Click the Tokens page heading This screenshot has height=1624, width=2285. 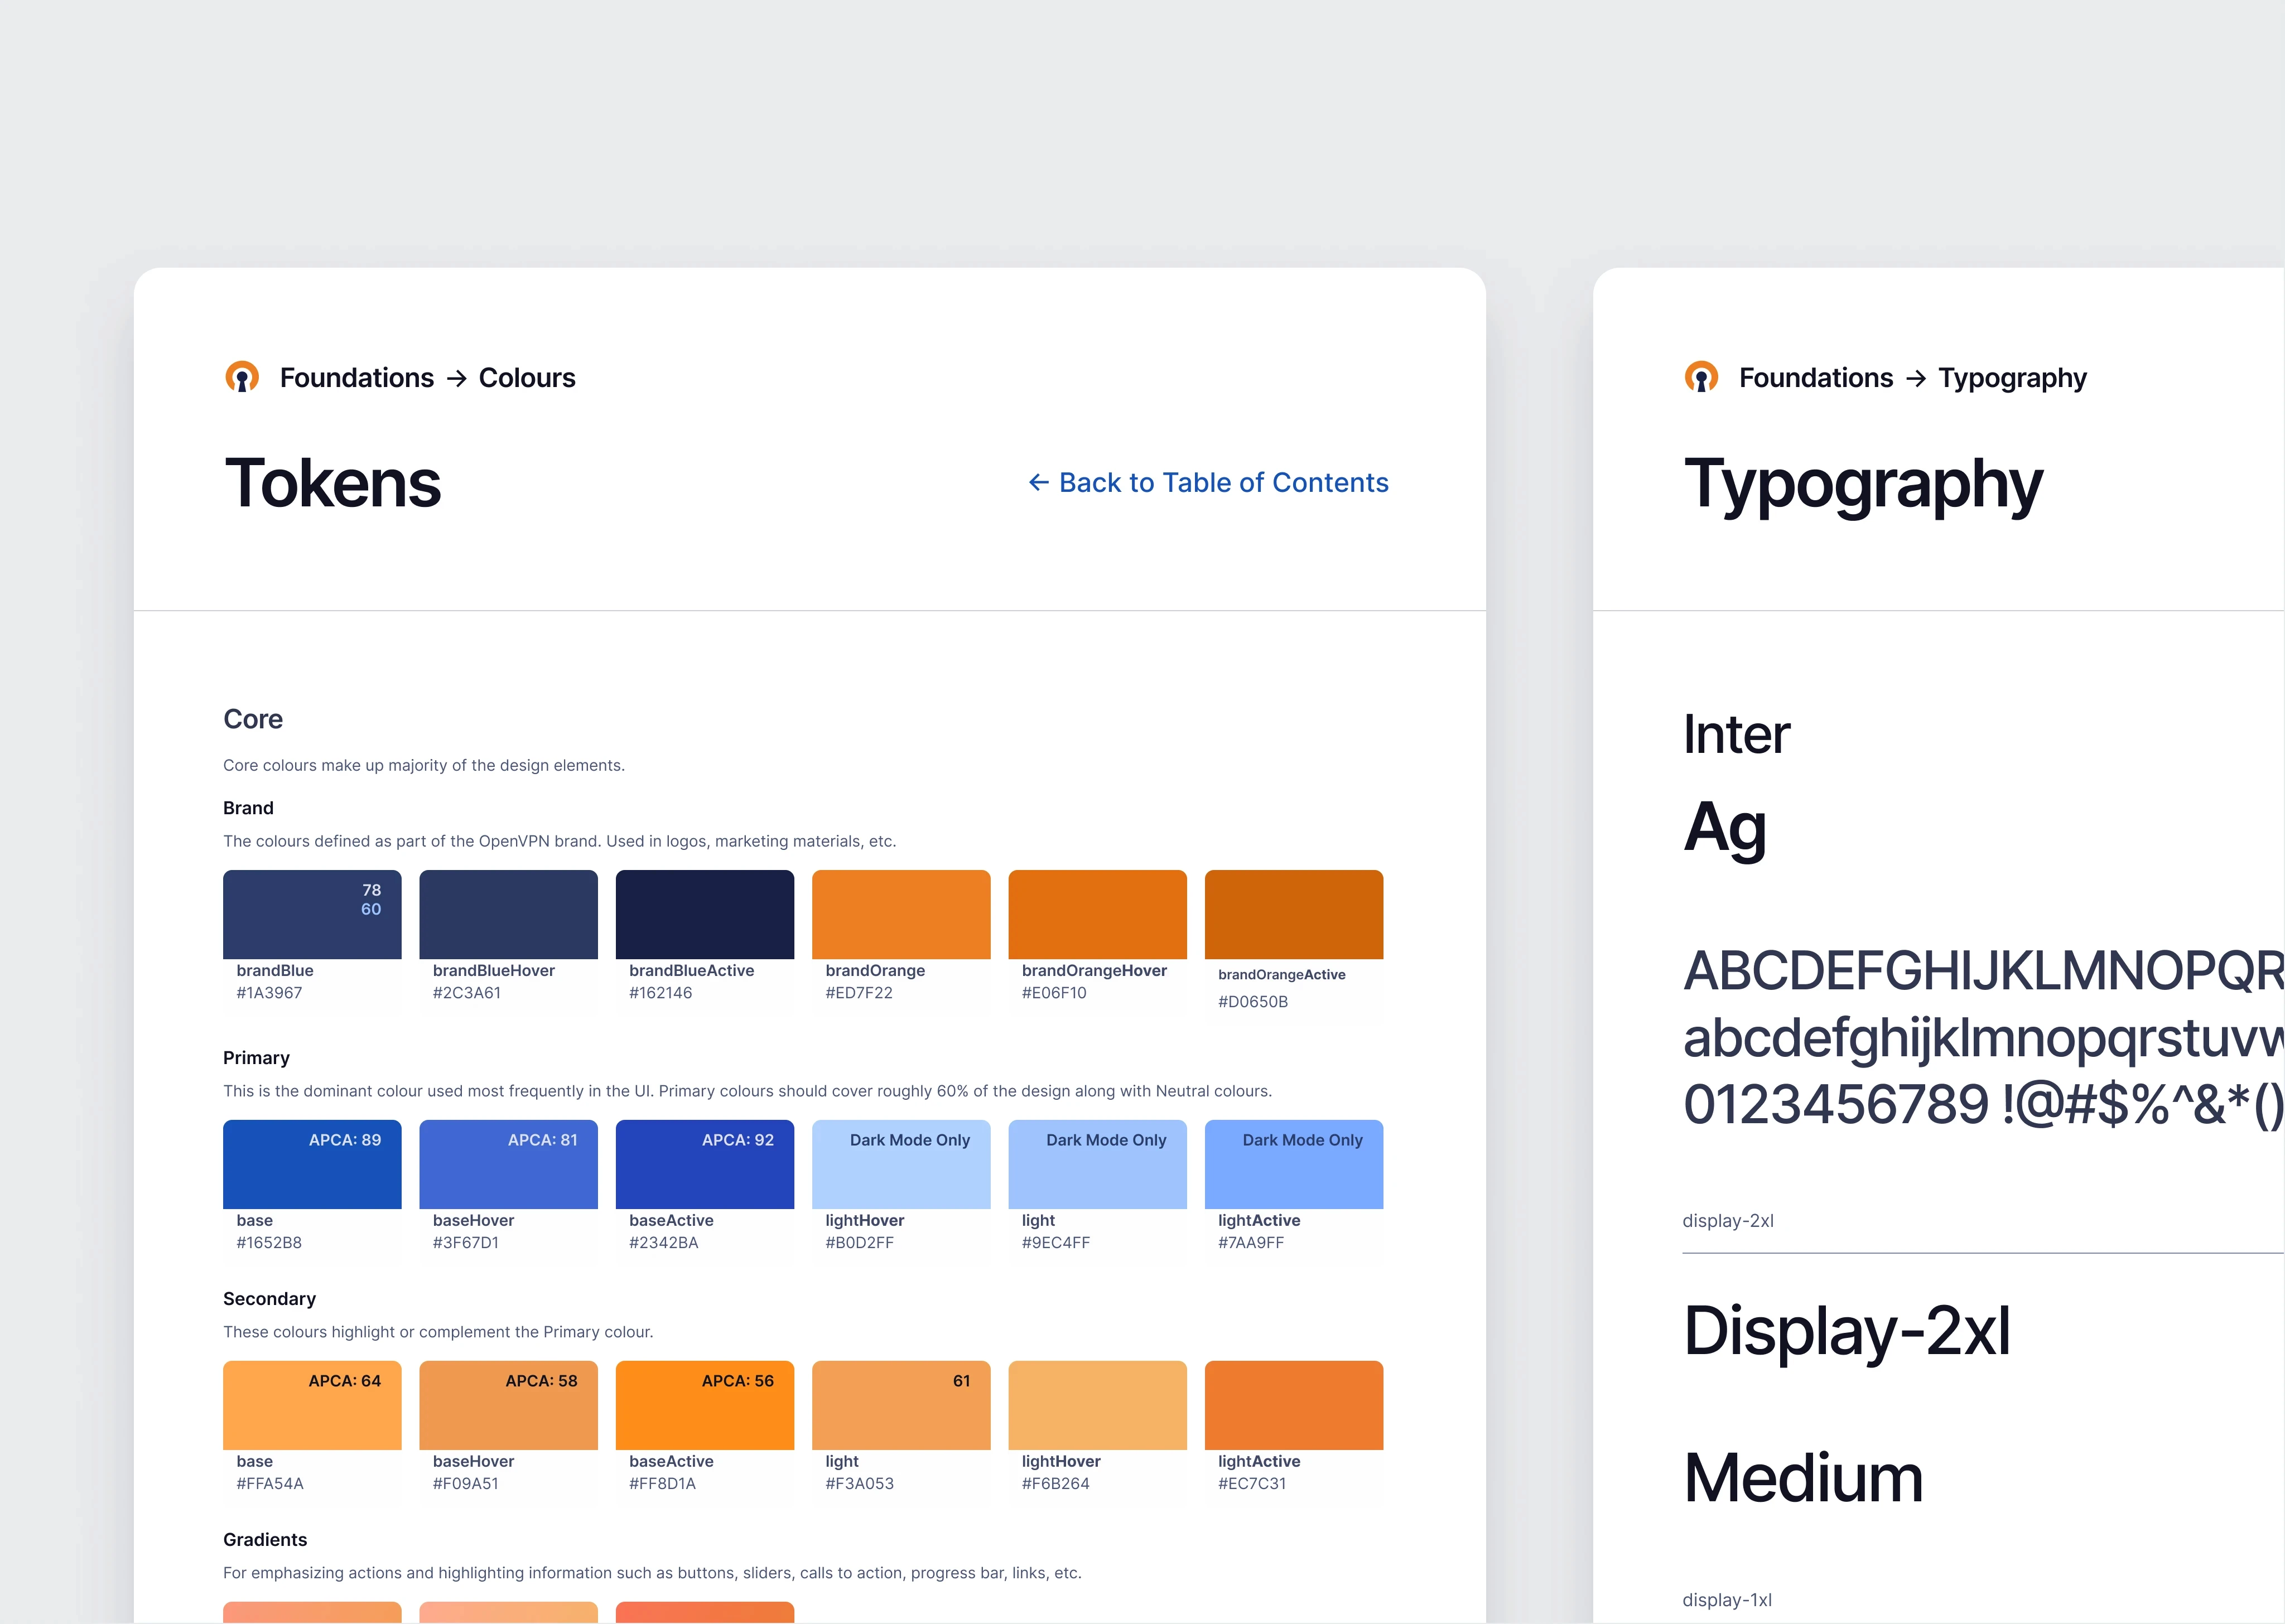point(333,484)
